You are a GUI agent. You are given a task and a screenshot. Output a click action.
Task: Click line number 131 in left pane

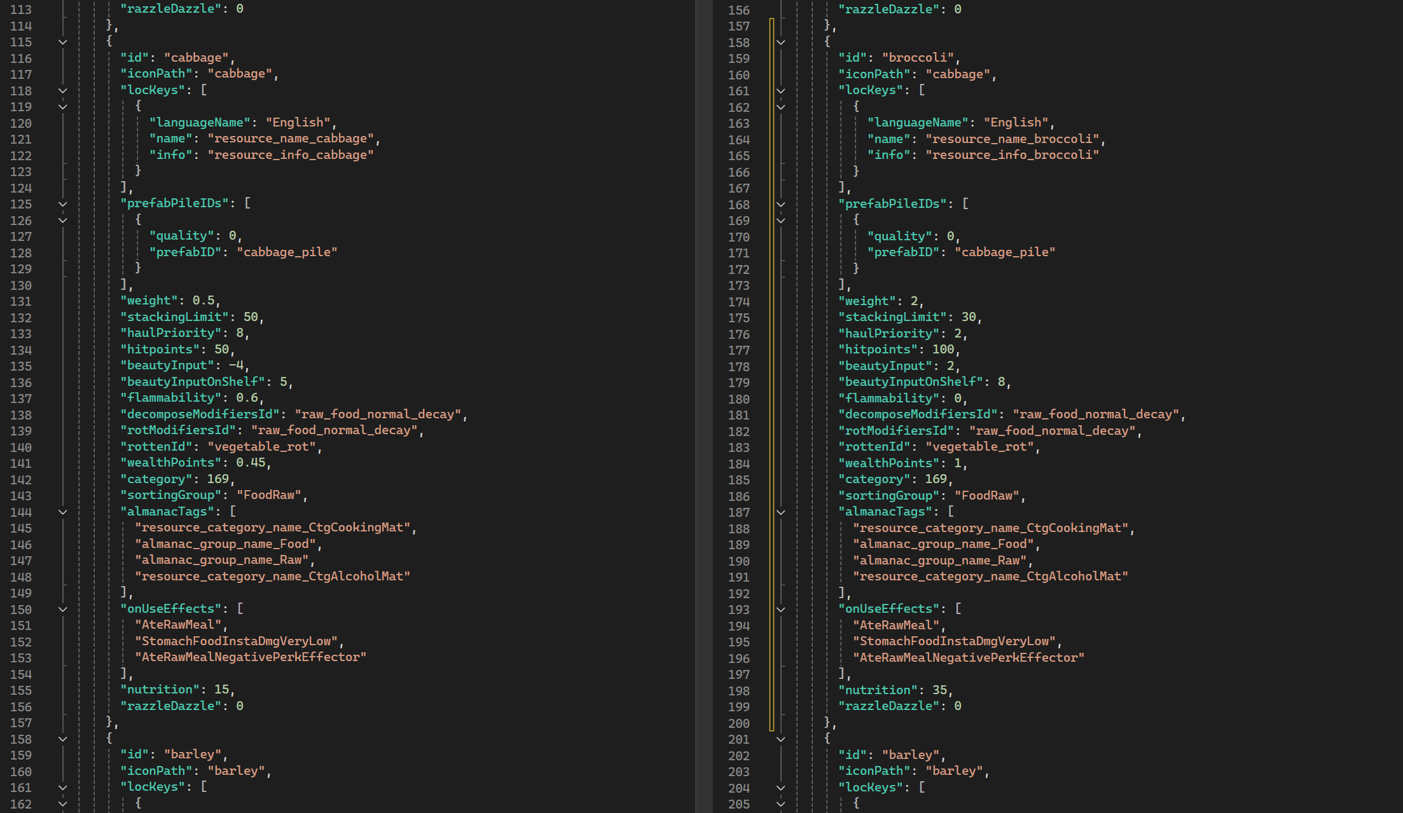click(21, 301)
